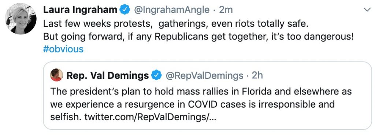Open the twitter.com/RepValDemings/… link
This screenshot has width=375, height=137.
tap(150, 117)
